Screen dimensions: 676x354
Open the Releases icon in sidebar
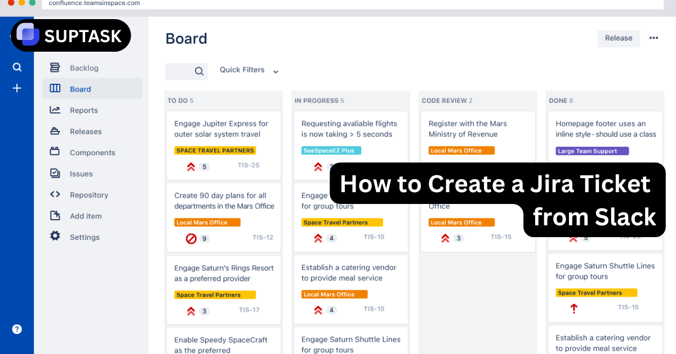[x=55, y=131]
